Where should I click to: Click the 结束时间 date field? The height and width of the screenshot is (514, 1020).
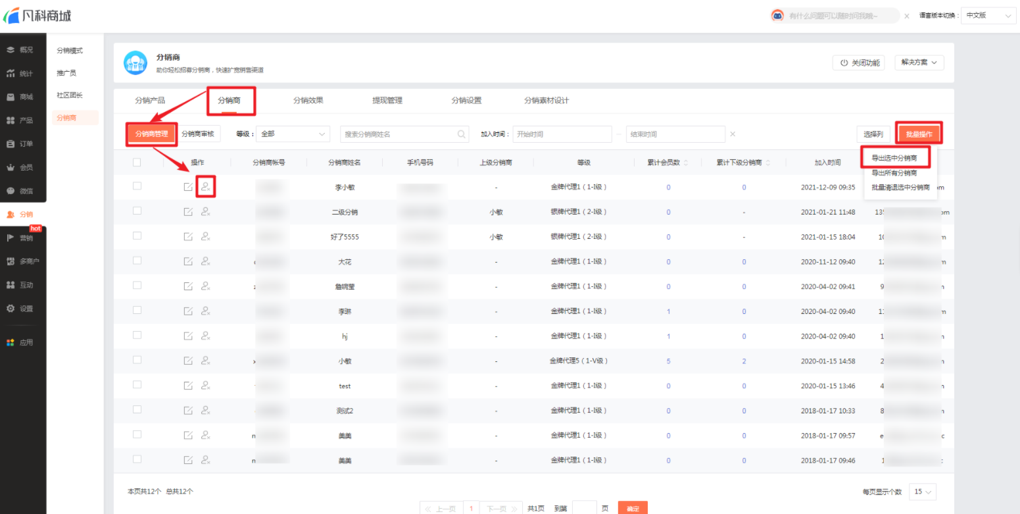pos(675,134)
